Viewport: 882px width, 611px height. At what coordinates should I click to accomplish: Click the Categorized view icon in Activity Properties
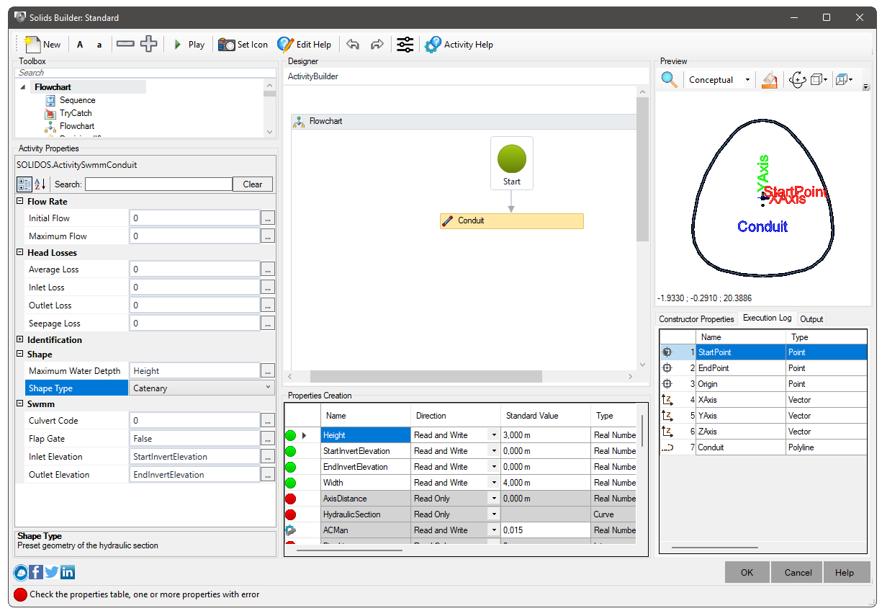tap(24, 184)
